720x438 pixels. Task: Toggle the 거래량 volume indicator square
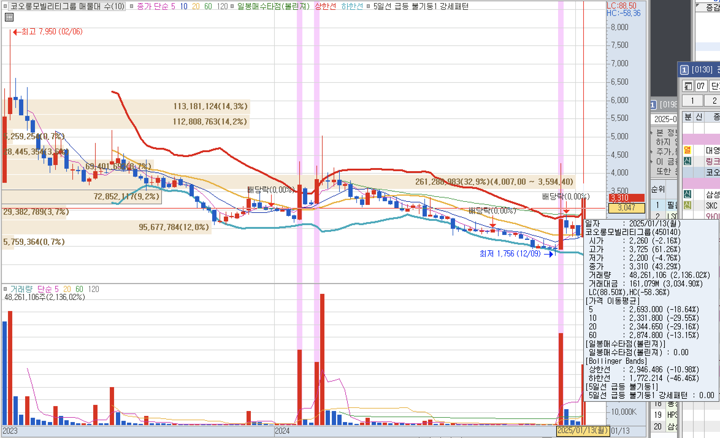(5, 289)
